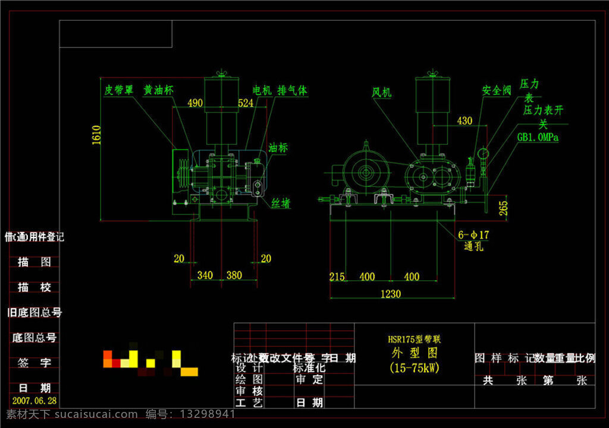Select the 设计 title block cell
The width and height of the screenshot is (609, 428).
[x=249, y=368]
